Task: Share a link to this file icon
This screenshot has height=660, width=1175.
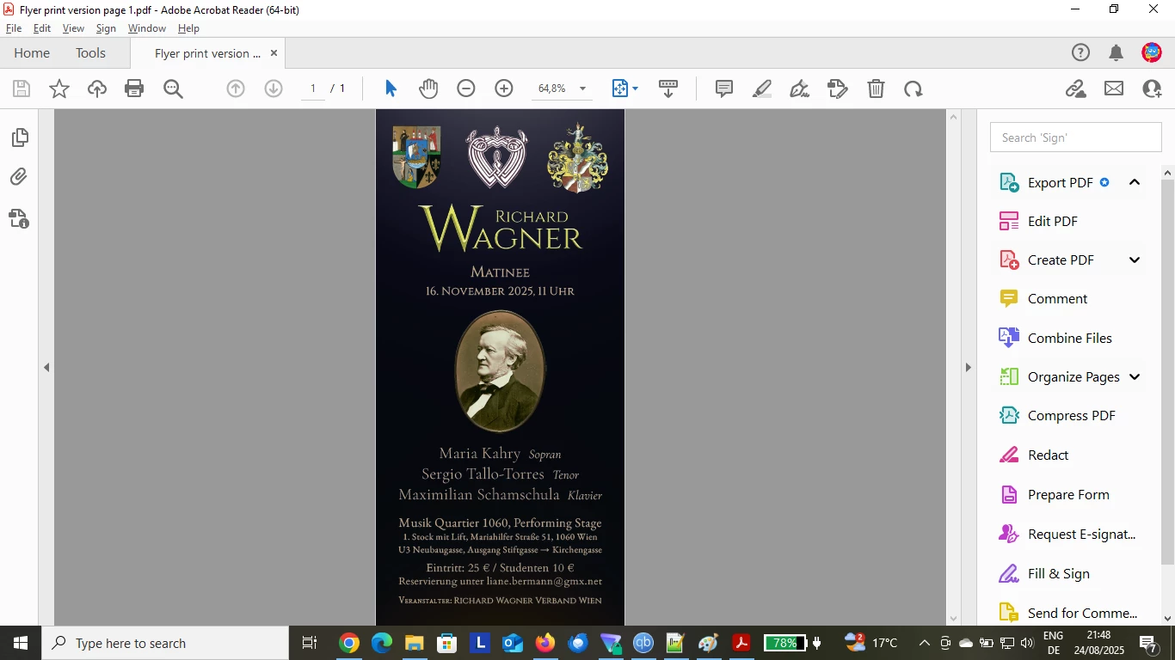Action: coord(1076,89)
